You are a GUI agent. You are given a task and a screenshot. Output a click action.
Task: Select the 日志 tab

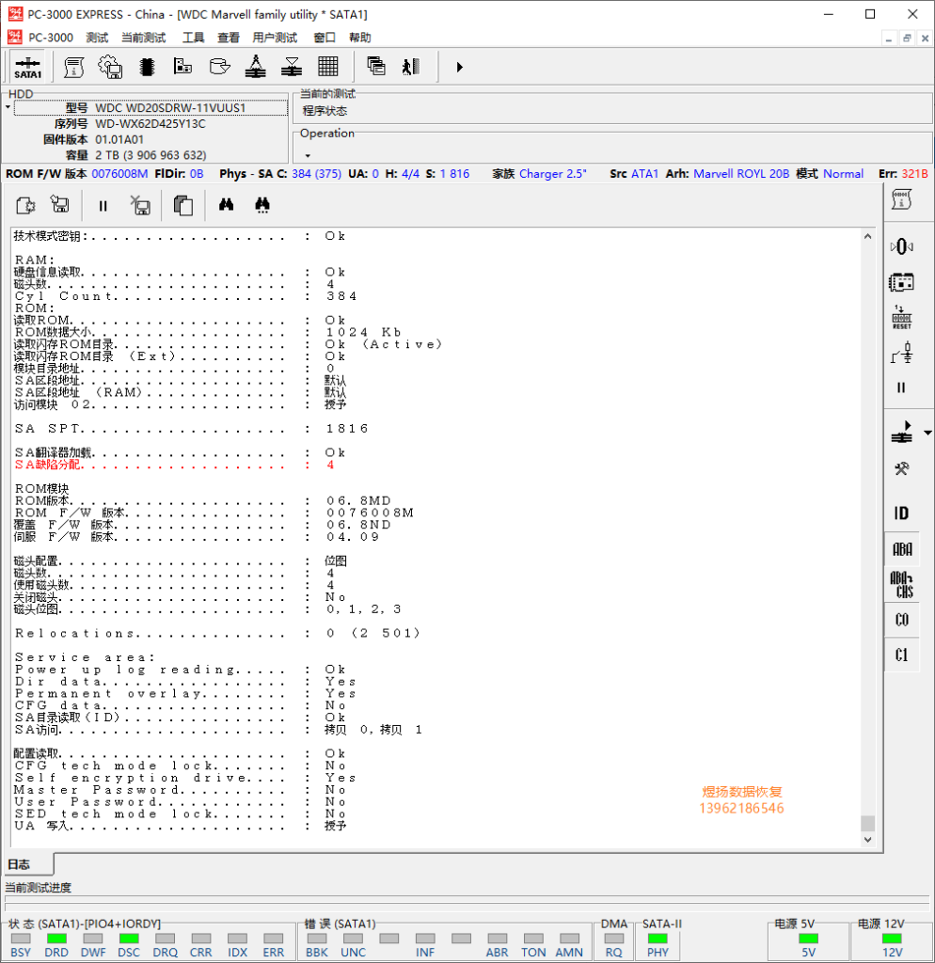tap(27, 864)
